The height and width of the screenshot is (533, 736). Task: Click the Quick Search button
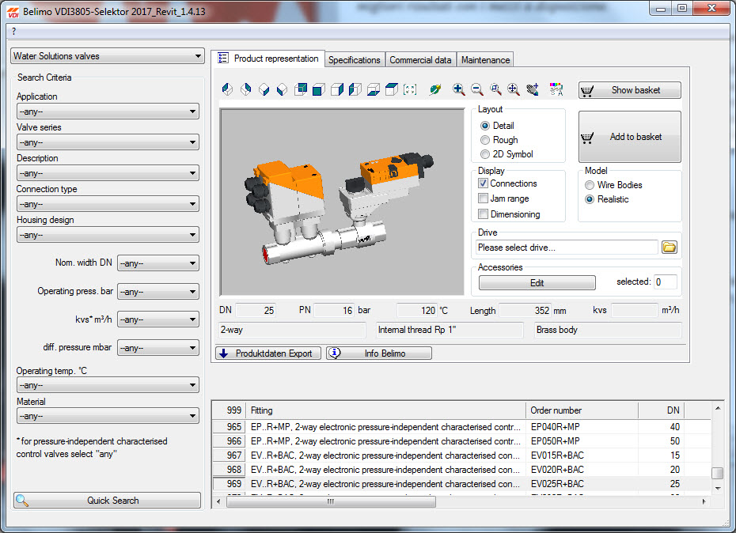(108, 501)
